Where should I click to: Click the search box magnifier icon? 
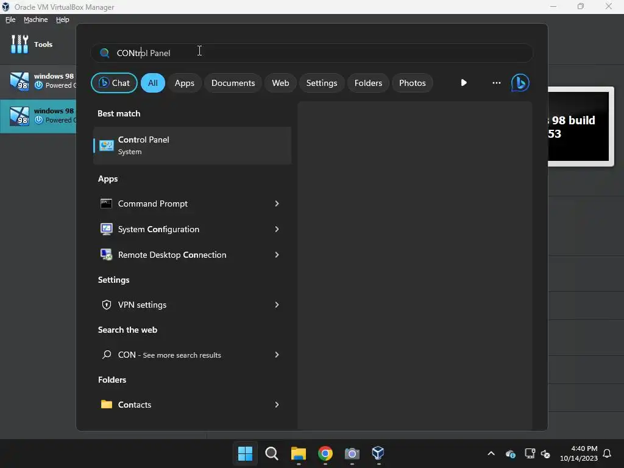point(105,53)
